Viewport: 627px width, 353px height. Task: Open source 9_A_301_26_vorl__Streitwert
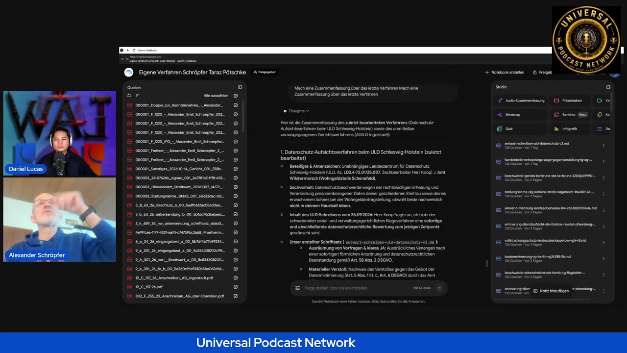point(179,259)
